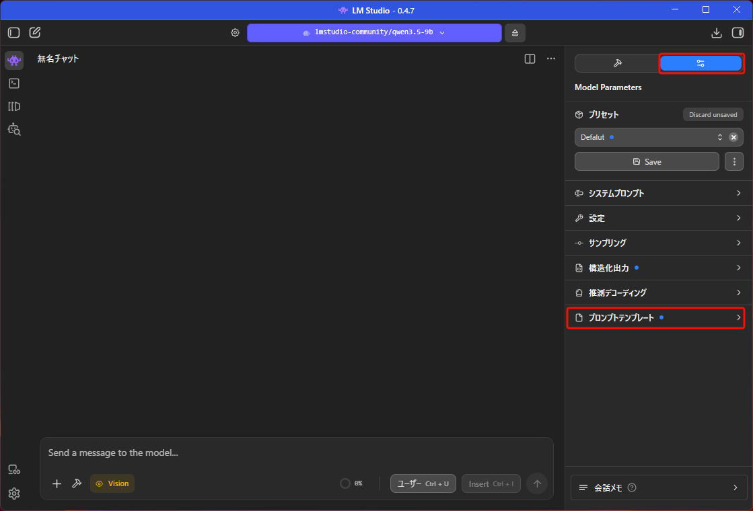753x511 pixels.
Task: Open the Discover model search icon
Action: pyautogui.click(x=14, y=130)
